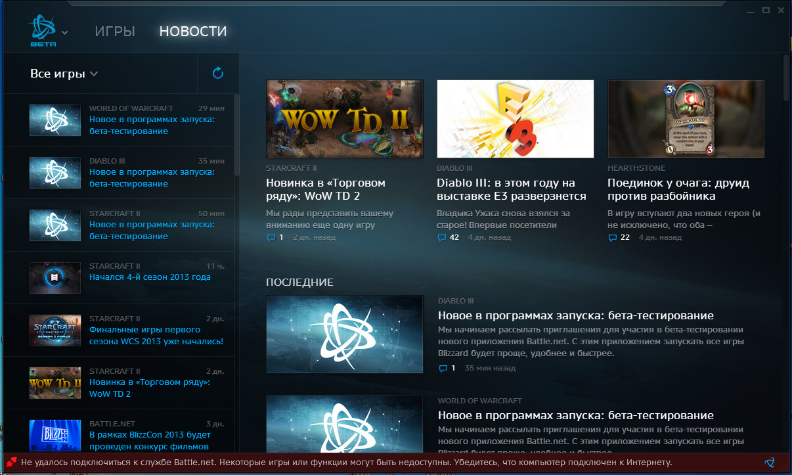
Task: Click the thumbnail beside the 50 мин StarCraft news
Action: (55, 225)
